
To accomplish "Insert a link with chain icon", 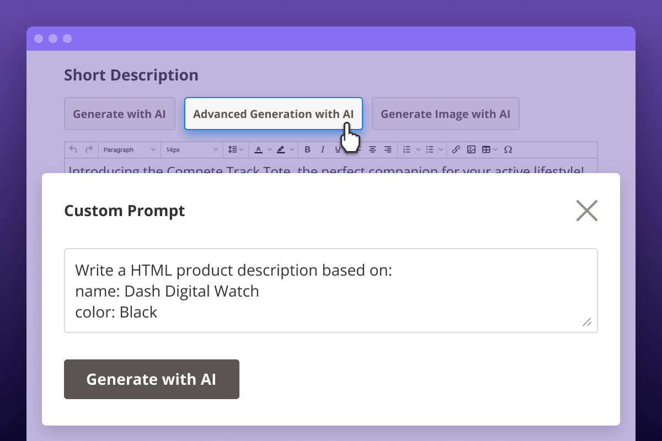I will pyautogui.click(x=456, y=149).
